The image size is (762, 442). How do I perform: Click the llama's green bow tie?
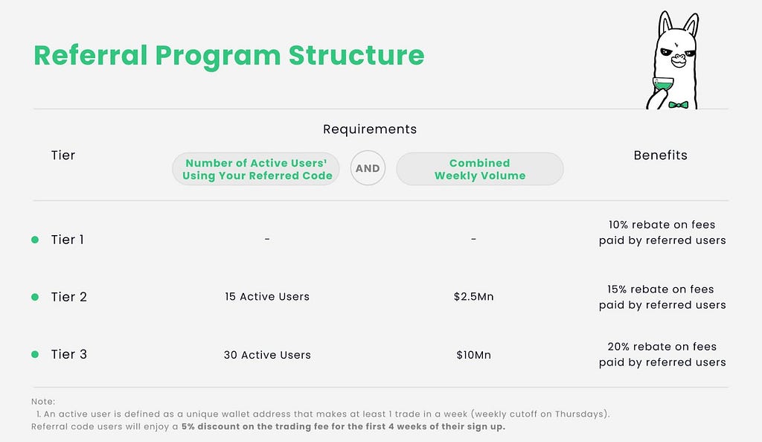[x=679, y=104]
